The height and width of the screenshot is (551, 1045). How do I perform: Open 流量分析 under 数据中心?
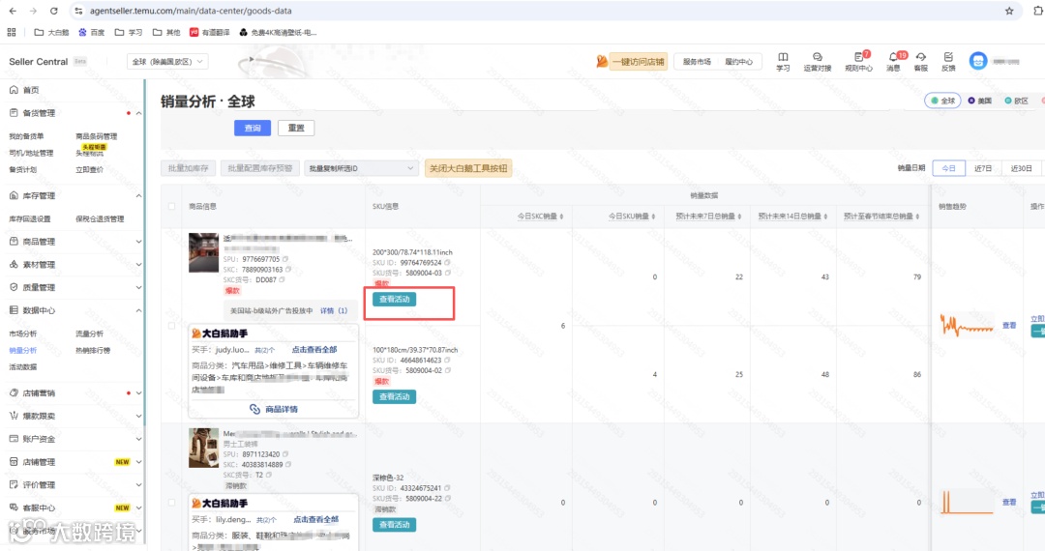coord(89,333)
